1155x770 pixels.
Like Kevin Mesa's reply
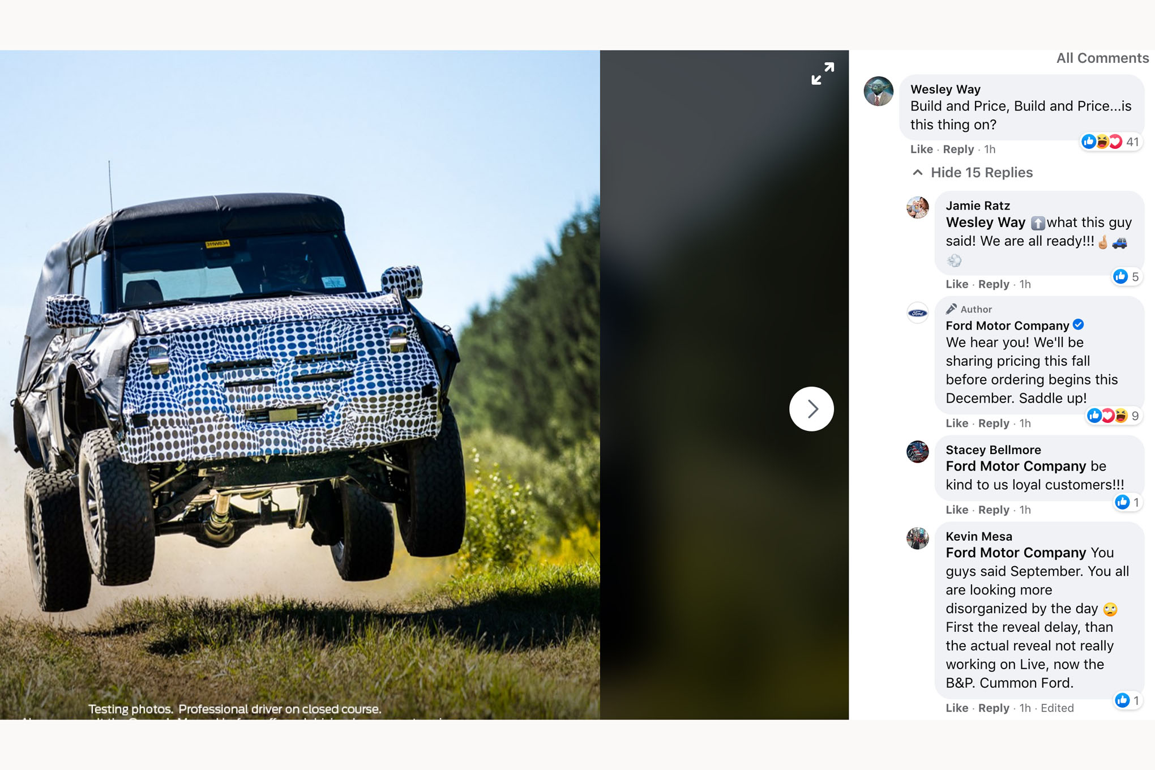click(957, 708)
